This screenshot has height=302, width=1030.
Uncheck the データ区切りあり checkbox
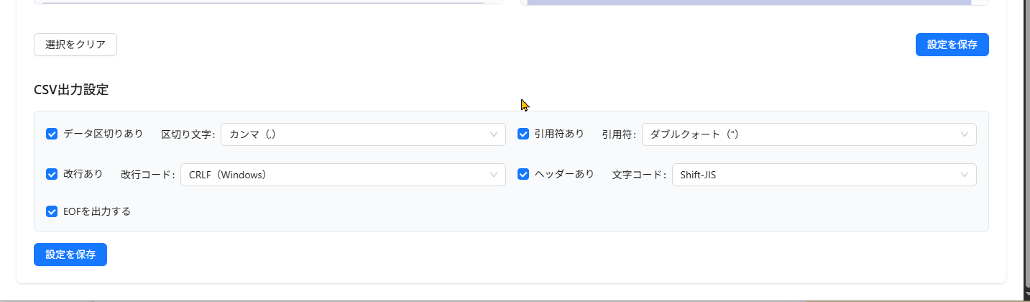pyautogui.click(x=52, y=134)
